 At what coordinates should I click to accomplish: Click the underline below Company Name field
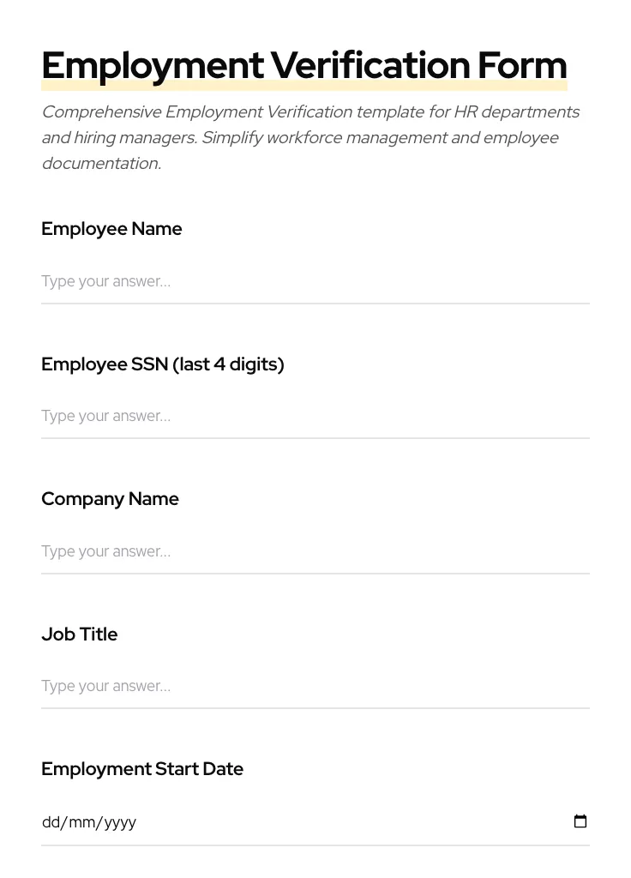[x=315, y=573]
